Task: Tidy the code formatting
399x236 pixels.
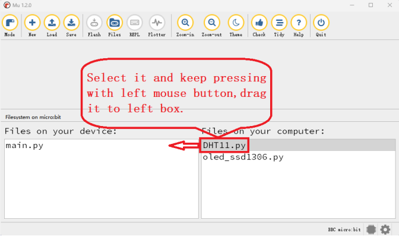Action: [x=279, y=26]
